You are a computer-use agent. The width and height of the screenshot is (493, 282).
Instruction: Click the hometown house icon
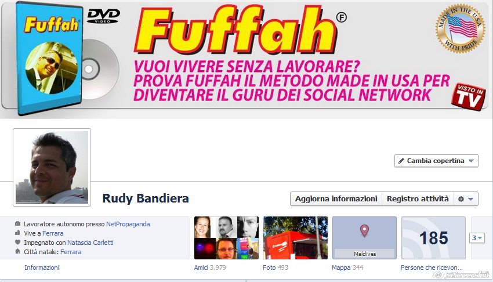[17, 251]
